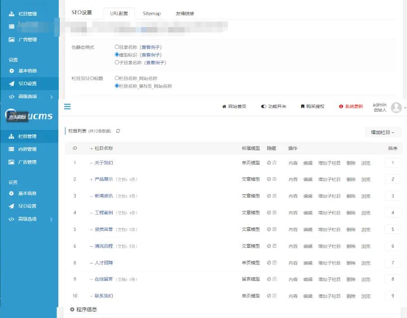
Task: Click the sort order field for 工程案例
Action: click(x=393, y=212)
